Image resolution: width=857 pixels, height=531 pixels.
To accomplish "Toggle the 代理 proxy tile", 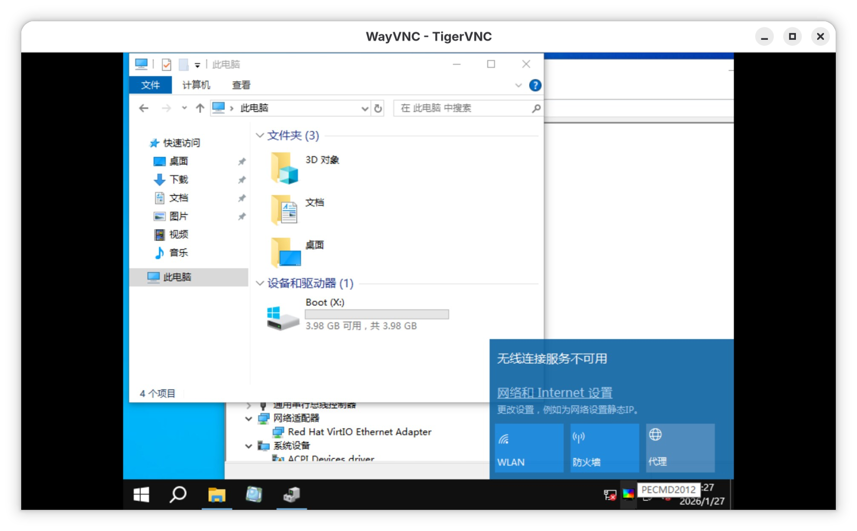I will click(680, 448).
